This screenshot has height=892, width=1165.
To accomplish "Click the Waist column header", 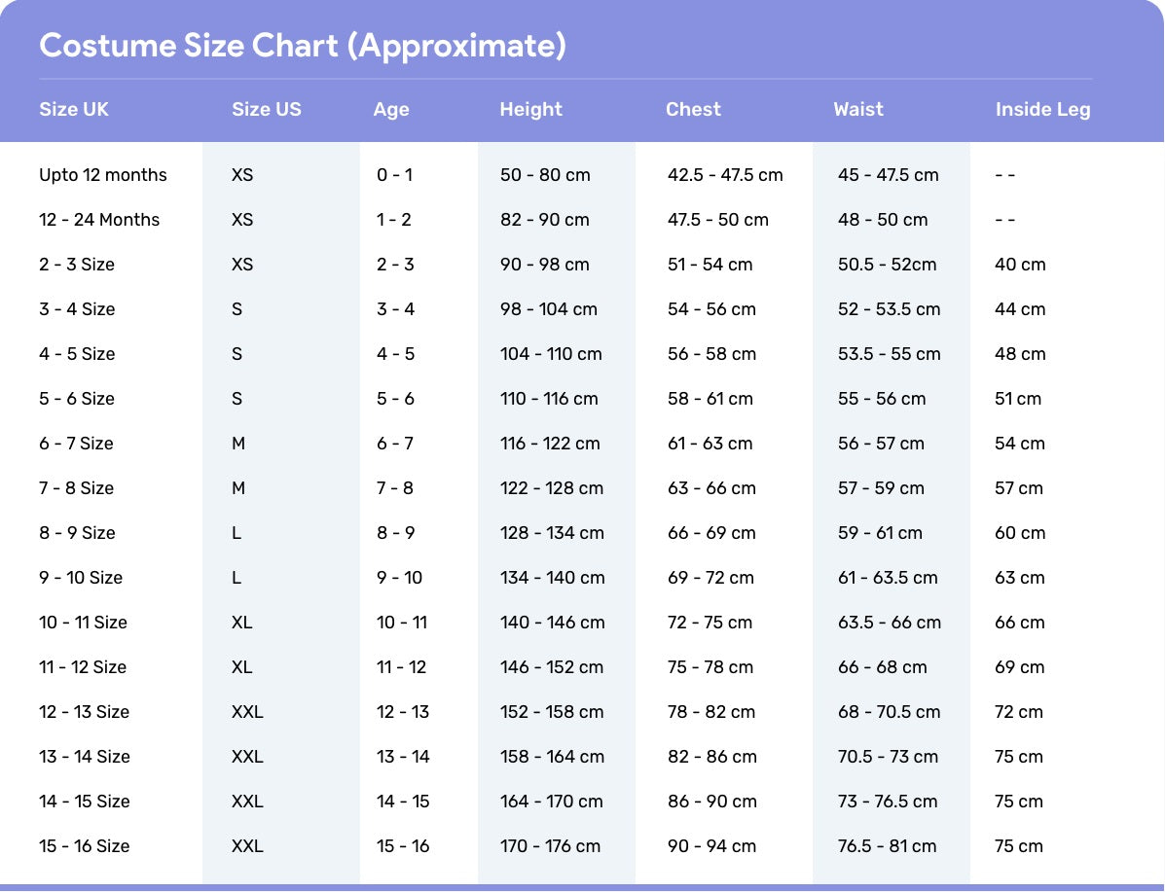I will click(x=858, y=110).
